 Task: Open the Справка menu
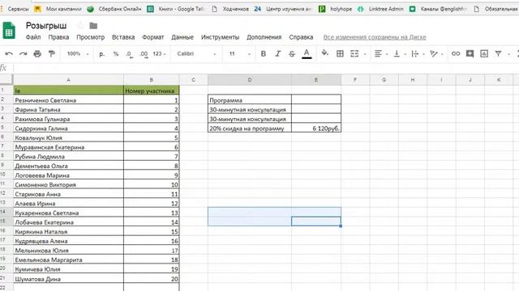pos(301,37)
